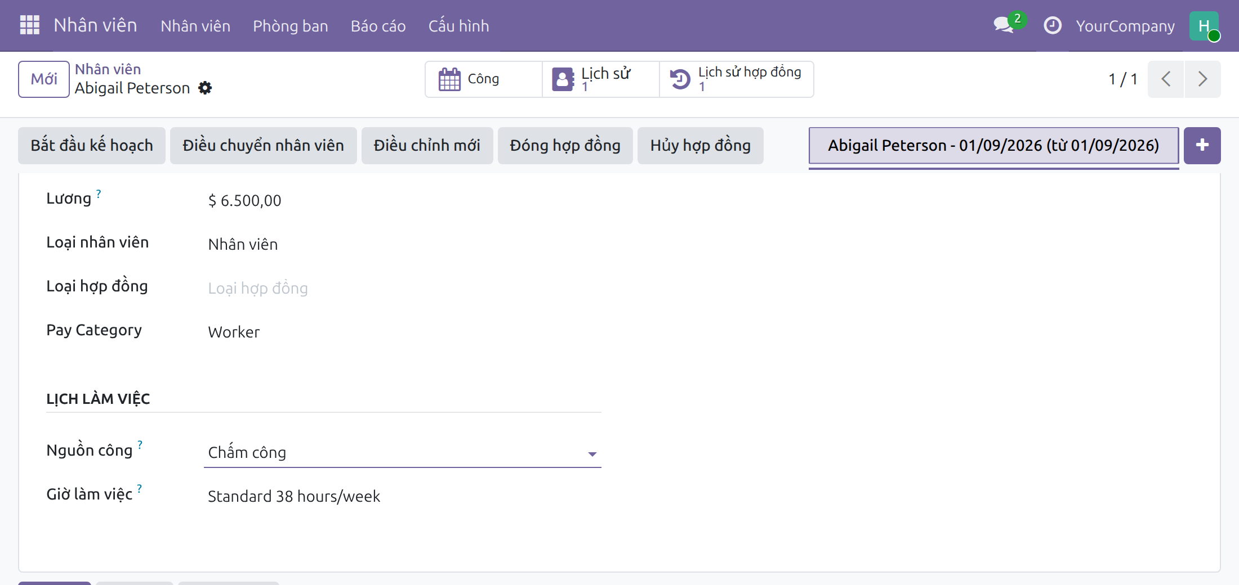Open the Lịch sử stat button

point(600,79)
